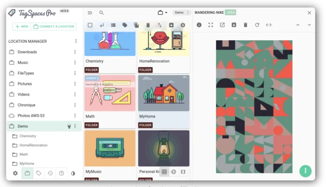
Task: Open the MyHome folder thumbnail
Action: pos(164,93)
